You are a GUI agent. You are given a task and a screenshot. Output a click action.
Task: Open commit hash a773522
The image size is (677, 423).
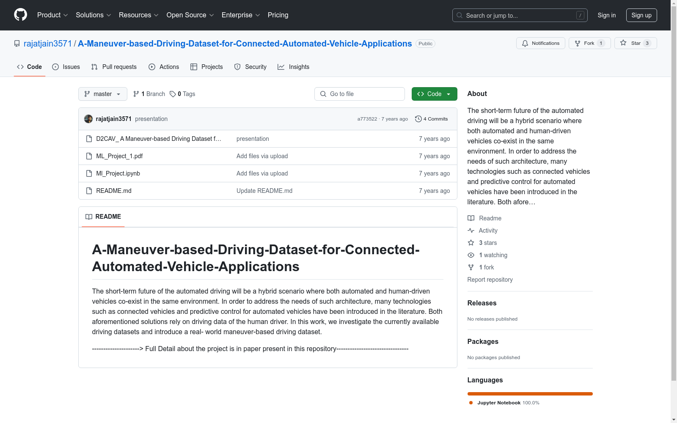(367, 119)
